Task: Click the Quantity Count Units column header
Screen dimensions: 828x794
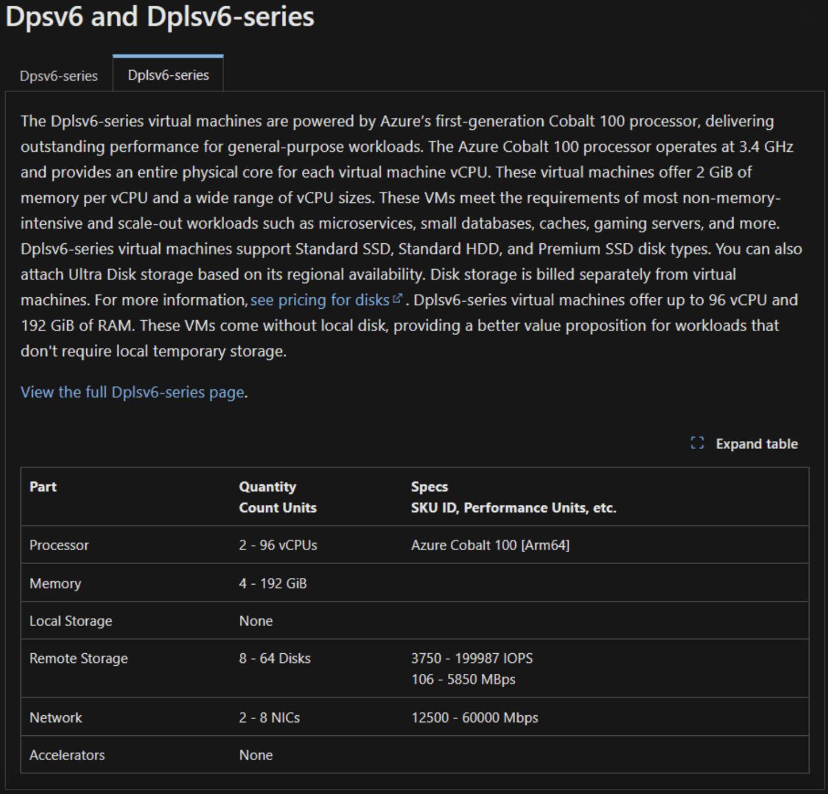Action: tap(278, 497)
